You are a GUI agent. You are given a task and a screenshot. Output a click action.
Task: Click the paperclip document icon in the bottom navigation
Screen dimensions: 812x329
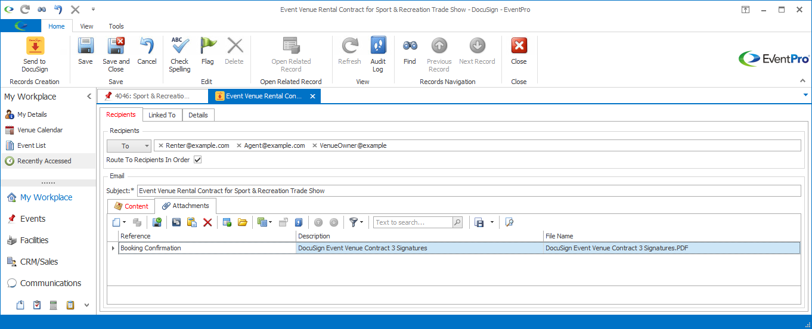tap(20, 305)
